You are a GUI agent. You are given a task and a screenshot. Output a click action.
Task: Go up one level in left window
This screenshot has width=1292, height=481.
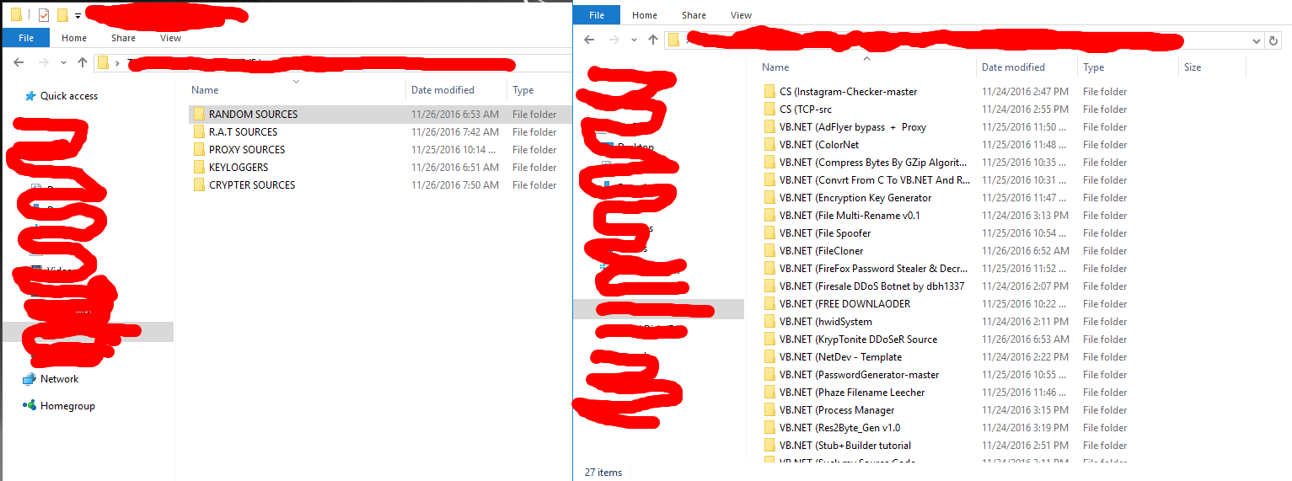(x=82, y=62)
